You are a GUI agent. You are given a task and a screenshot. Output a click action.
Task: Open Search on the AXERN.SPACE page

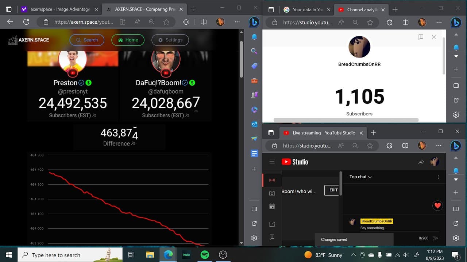(x=87, y=40)
